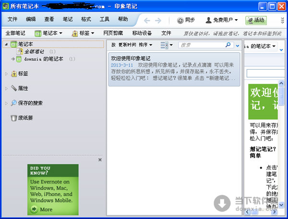Image resolution: width=288 pixels, height=219 pixels.
Task: Click the note date 2013-3-11
Action: 122,65
